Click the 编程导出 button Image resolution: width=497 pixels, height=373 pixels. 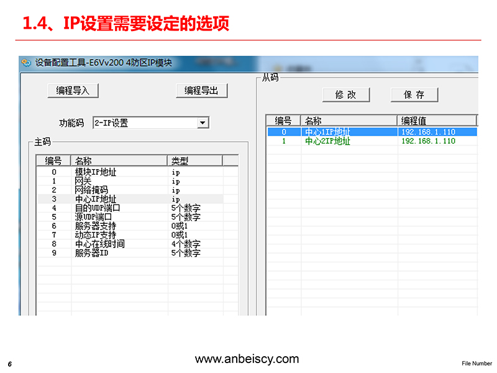(x=201, y=91)
